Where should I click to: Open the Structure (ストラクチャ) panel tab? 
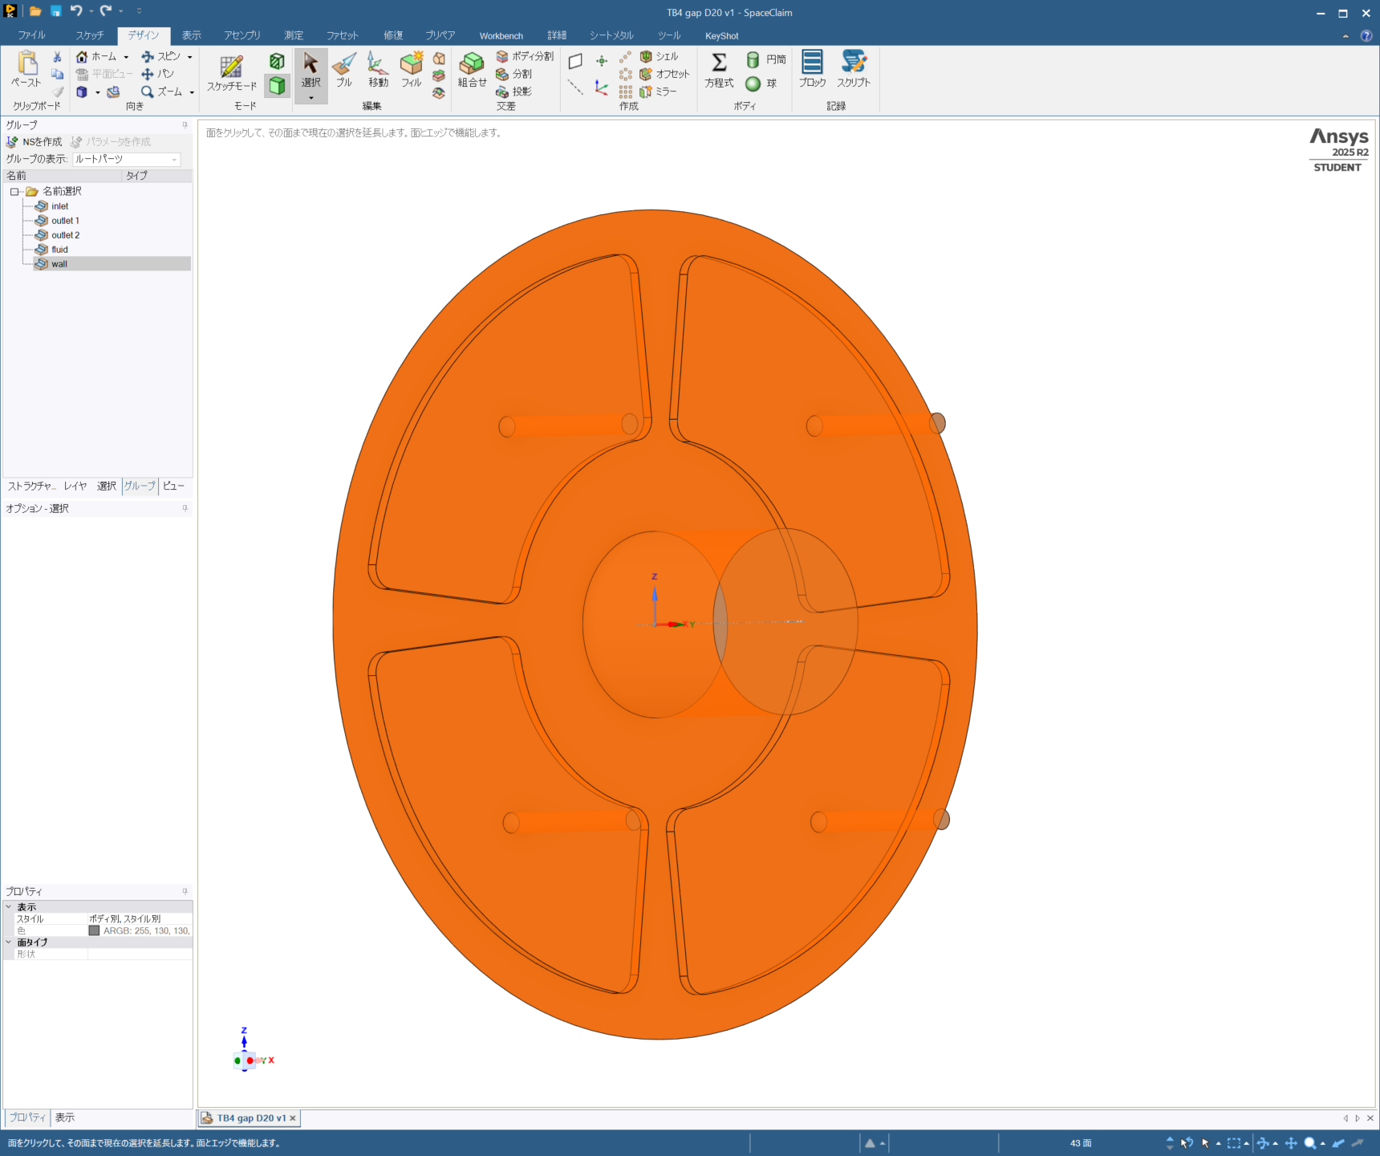pos(31,486)
